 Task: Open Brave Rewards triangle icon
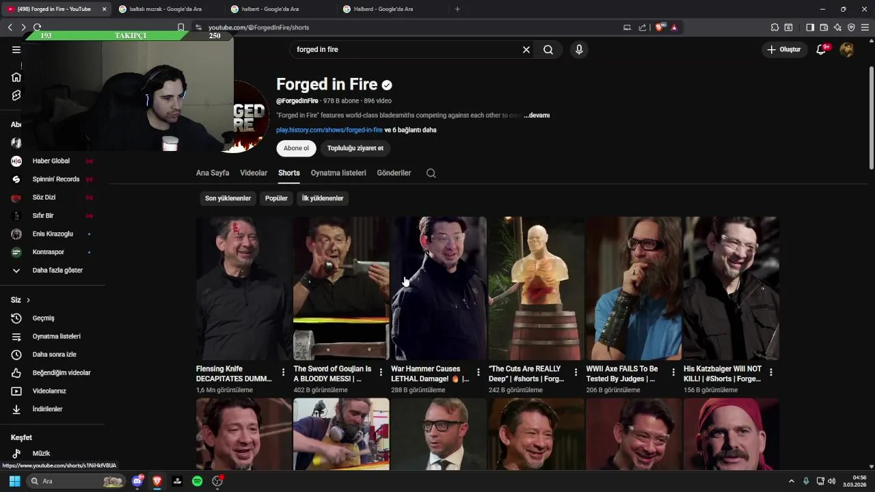tap(674, 27)
